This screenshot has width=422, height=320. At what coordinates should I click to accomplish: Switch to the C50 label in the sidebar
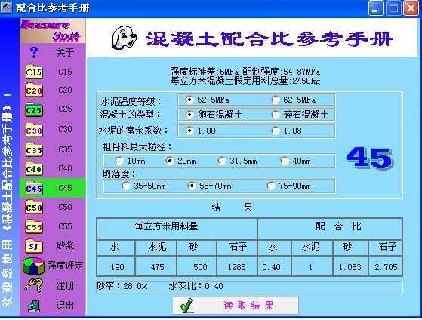pos(65,207)
